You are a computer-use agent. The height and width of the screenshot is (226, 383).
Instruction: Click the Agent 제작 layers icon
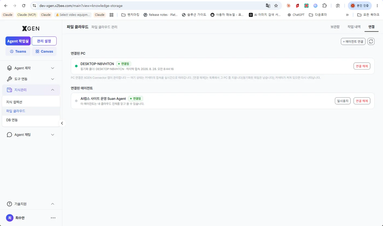click(10, 68)
